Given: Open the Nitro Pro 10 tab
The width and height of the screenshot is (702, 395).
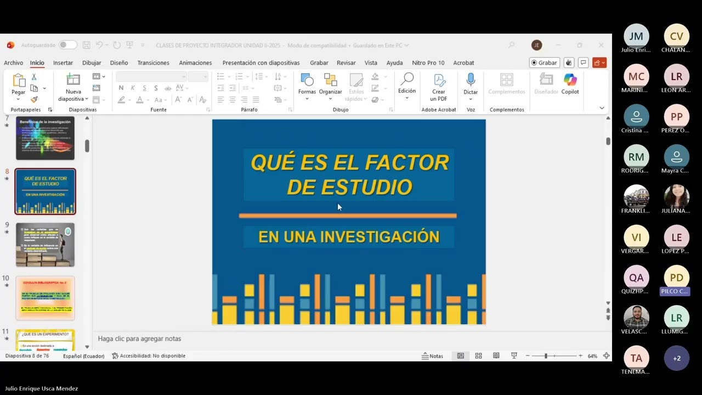Looking at the screenshot, I should click(428, 63).
